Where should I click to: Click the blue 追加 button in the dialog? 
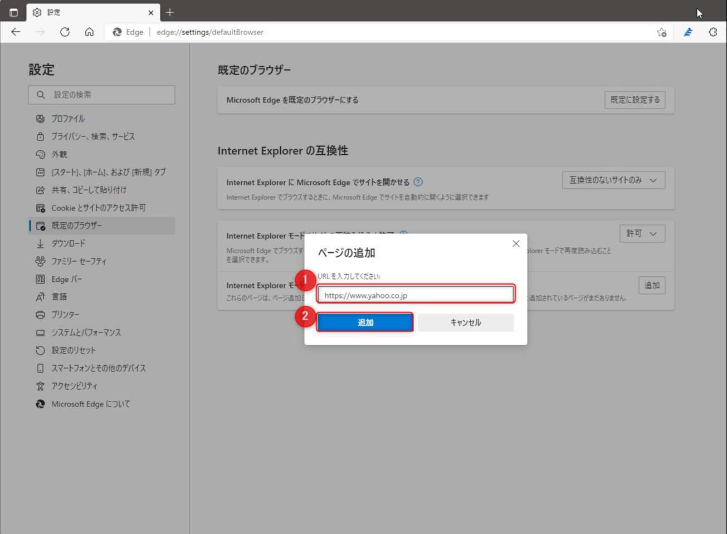[365, 322]
